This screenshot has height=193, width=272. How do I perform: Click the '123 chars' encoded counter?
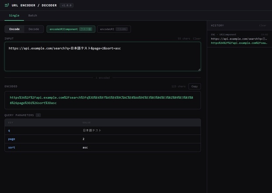pyautogui.click(x=178, y=86)
